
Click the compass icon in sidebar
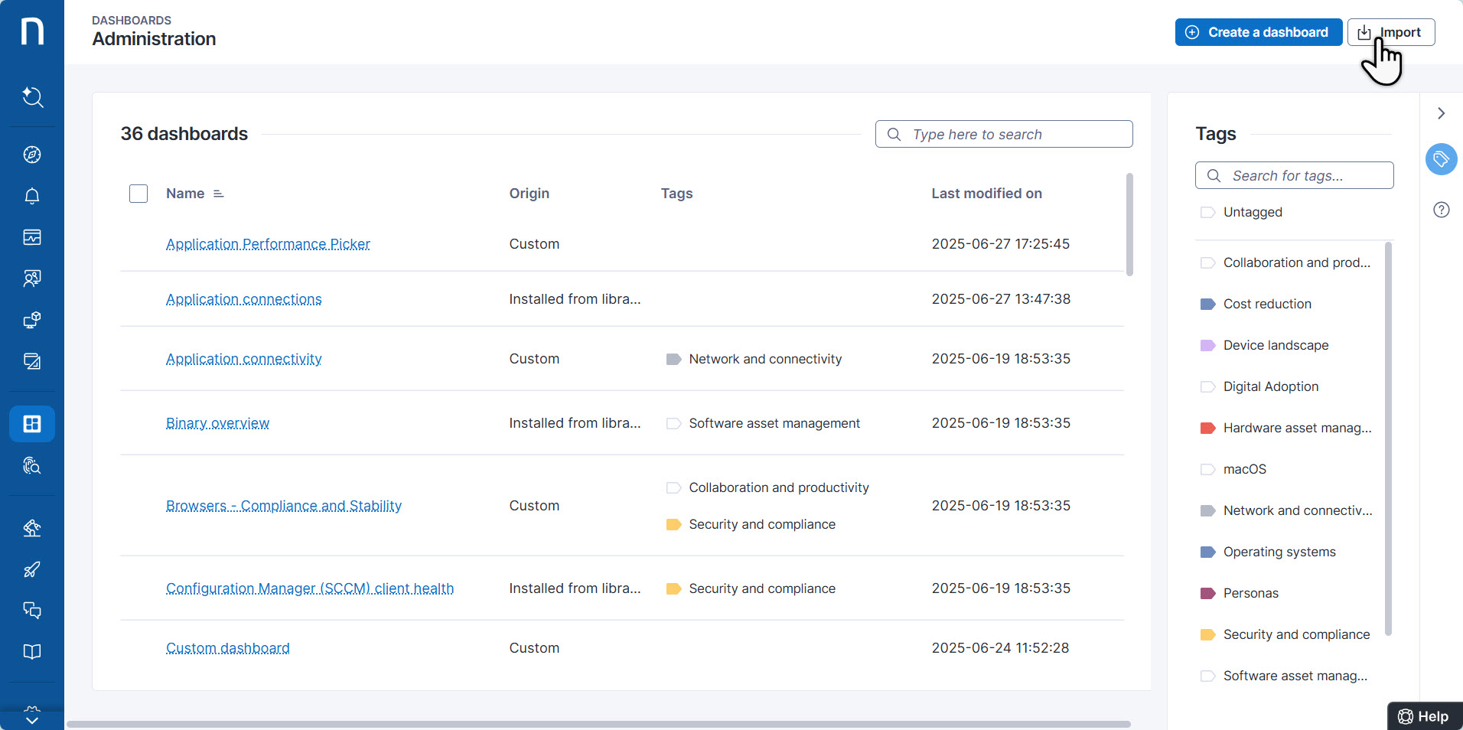click(x=32, y=155)
